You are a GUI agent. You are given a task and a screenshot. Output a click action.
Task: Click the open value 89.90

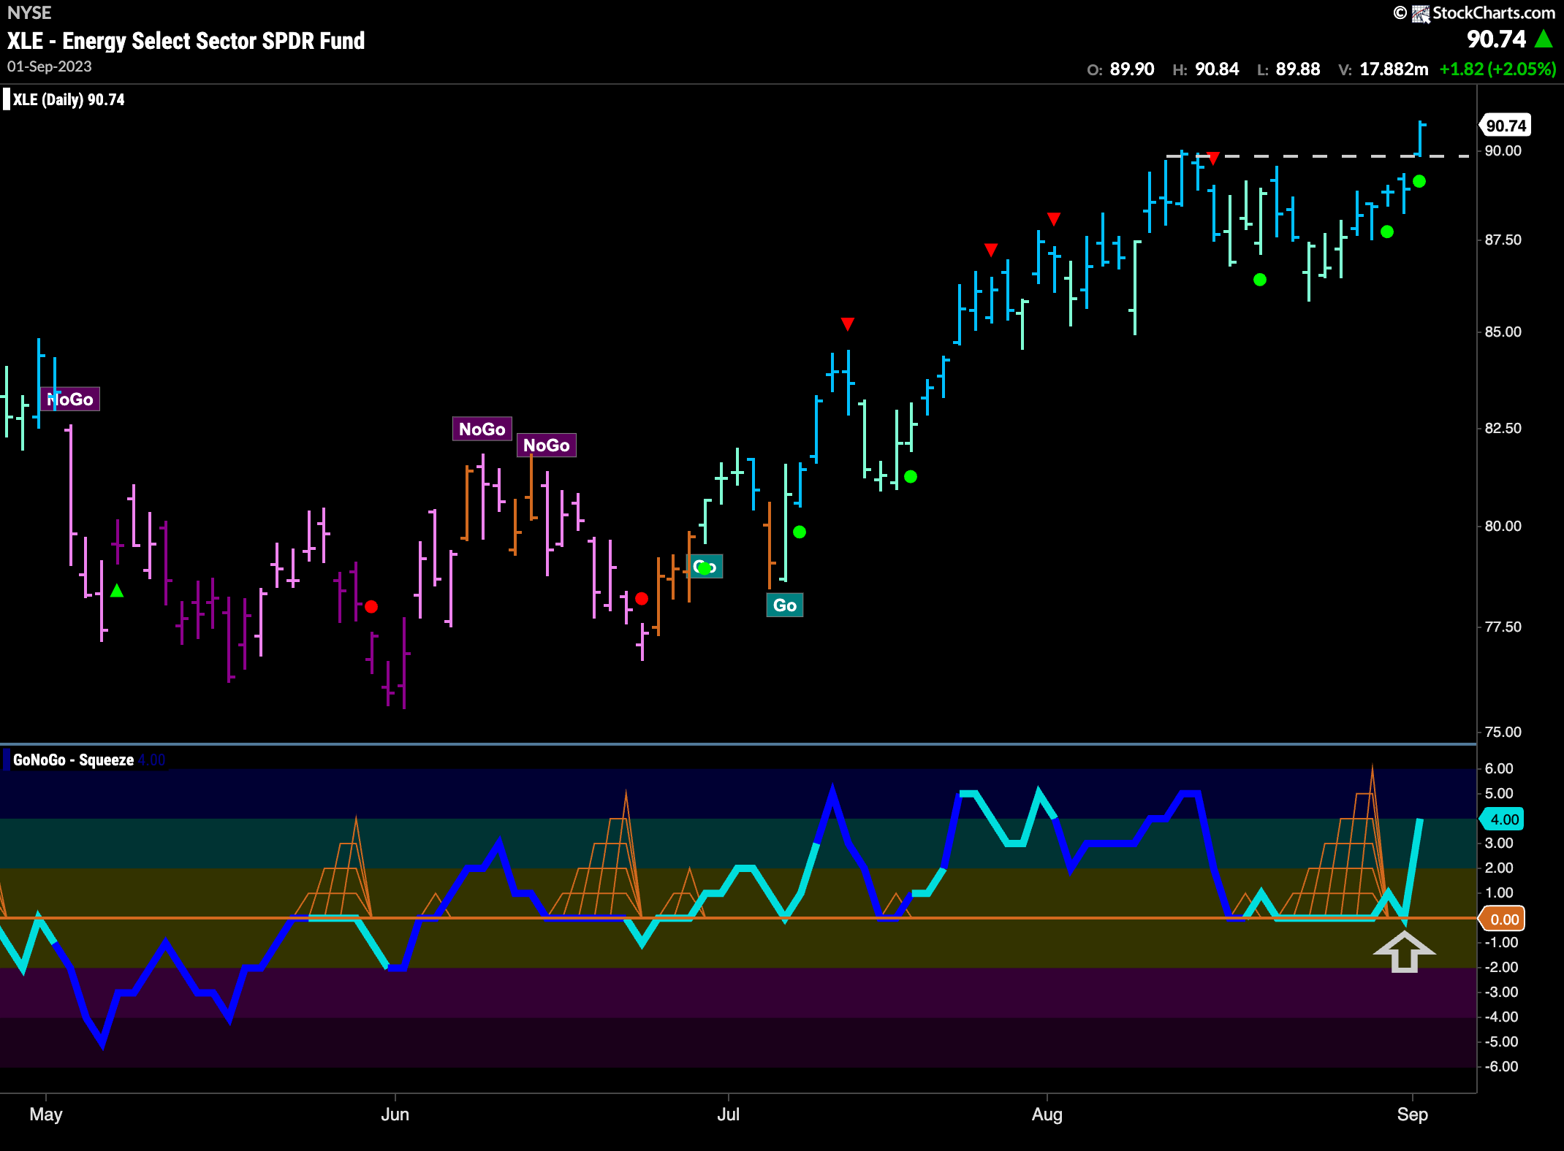(x=1132, y=69)
